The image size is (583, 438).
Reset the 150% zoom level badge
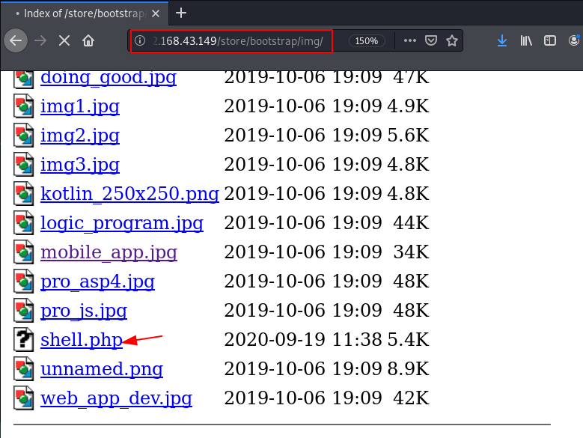pyautogui.click(x=367, y=40)
